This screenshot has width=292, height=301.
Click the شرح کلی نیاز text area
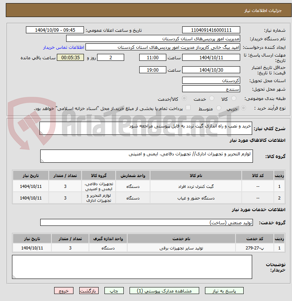coord(146,128)
